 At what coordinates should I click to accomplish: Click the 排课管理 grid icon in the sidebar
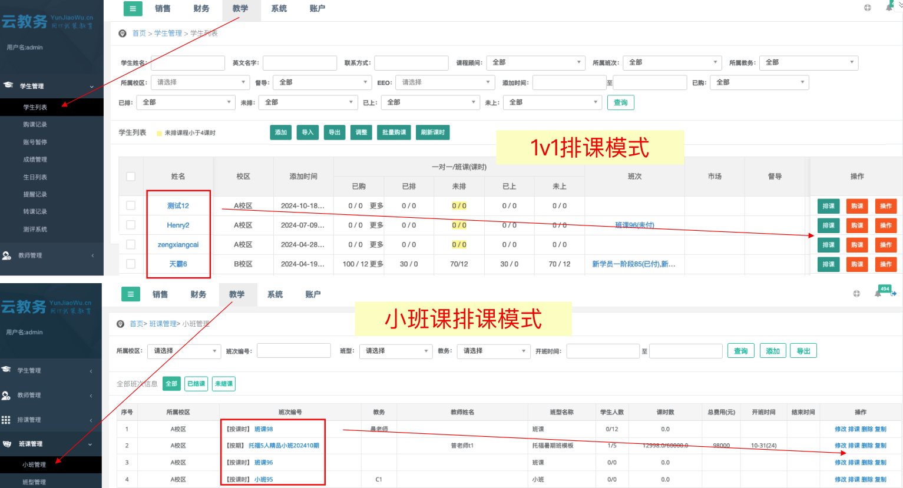tap(6, 420)
